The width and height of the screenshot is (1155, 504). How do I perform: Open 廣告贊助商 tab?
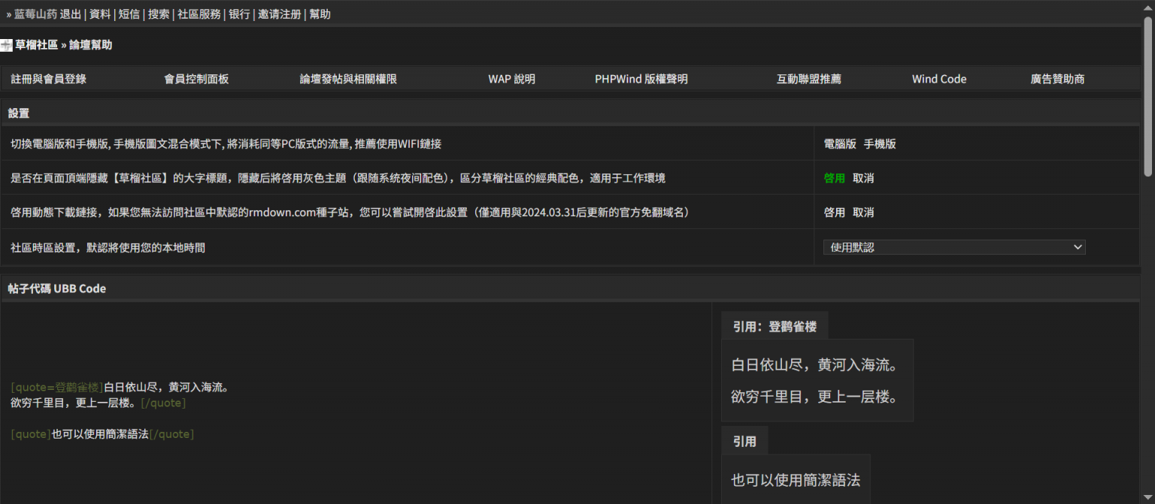coord(1057,79)
